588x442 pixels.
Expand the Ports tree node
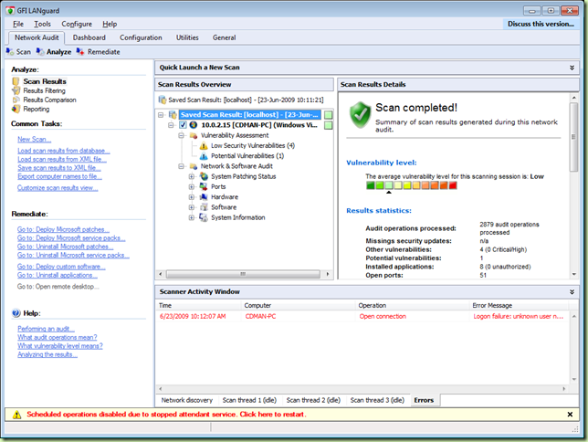pos(192,186)
